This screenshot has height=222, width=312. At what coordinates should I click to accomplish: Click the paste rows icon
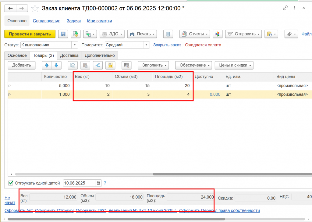[x=85, y=65]
